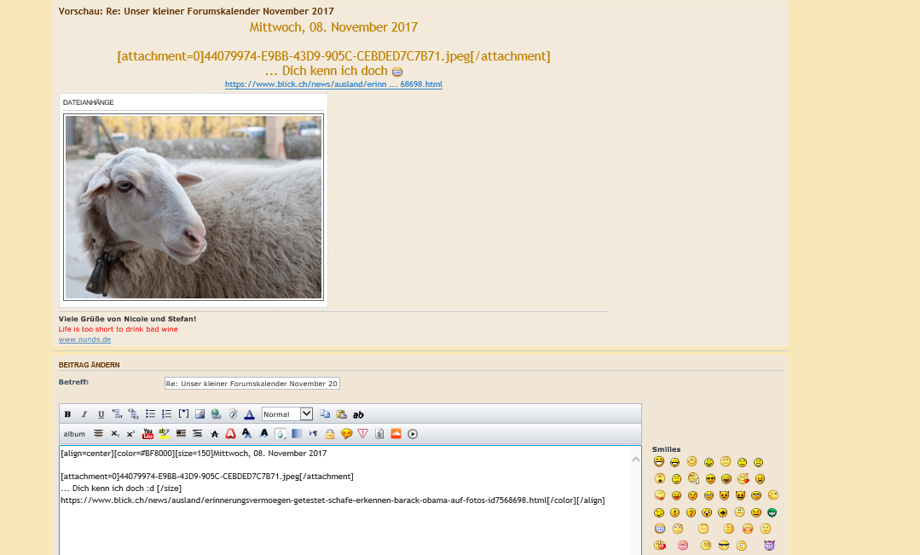Apply italic formatting to the text
Image resolution: width=920 pixels, height=555 pixels.
(x=84, y=414)
